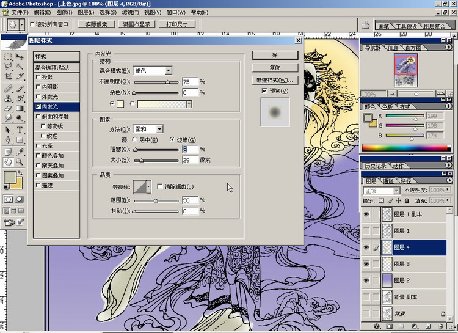This screenshot has width=458, height=333.
Task: Enable the 外发光 outer glow checkbox
Action: pyautogui.click(x=38, y=97)
